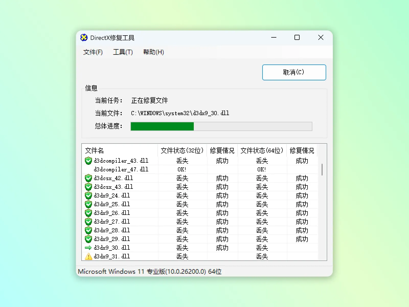Select the d3dcompiler_47.dll row name
Image resolution: width=409 pixels, height=307 pixels.
pos(121,169)
